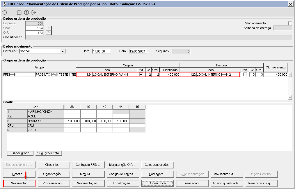Click the Origem Quantidade column header
Screen dimensions: 295x189
170,70
